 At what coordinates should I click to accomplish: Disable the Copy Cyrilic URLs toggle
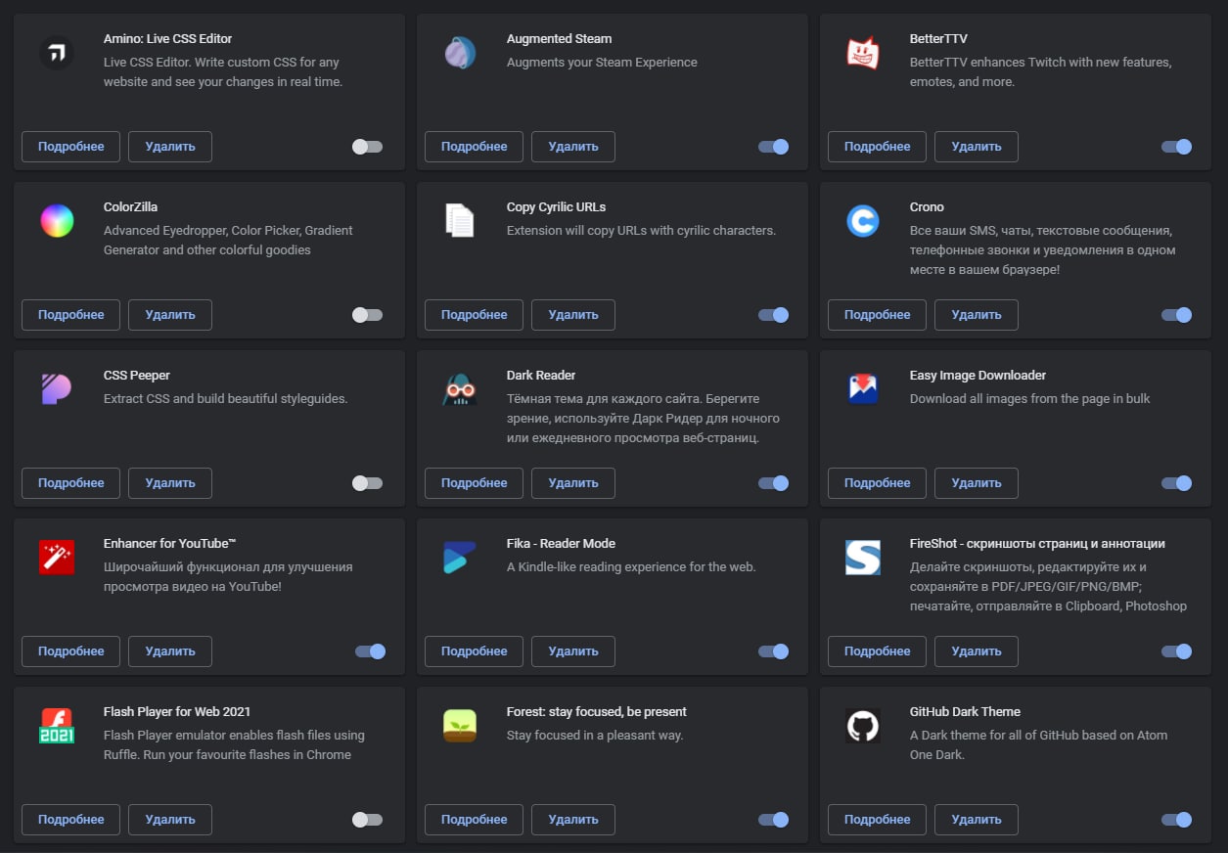(x=773, y=315)
